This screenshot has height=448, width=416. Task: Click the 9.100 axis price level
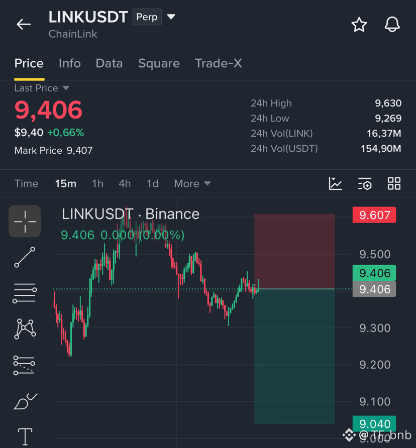click(x=375, y=402)
